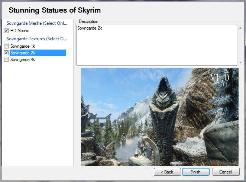Select the Sovngarde Textures group header
This screenshot has height=182, width=246.
(37, 39)
